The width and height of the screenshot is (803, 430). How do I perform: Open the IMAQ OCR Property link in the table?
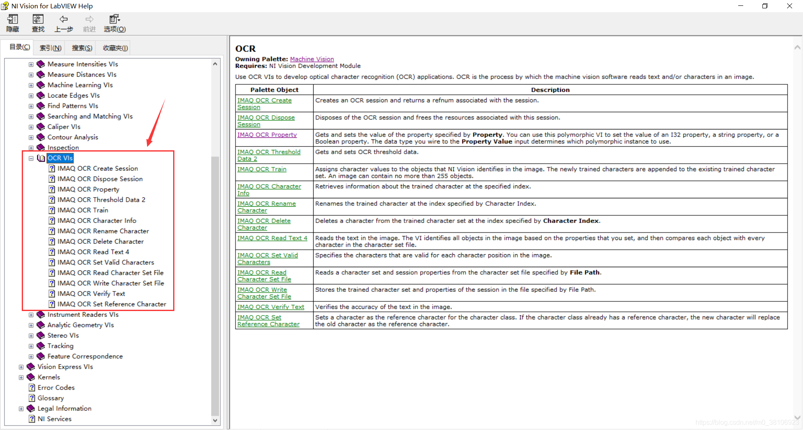point(267,135)
